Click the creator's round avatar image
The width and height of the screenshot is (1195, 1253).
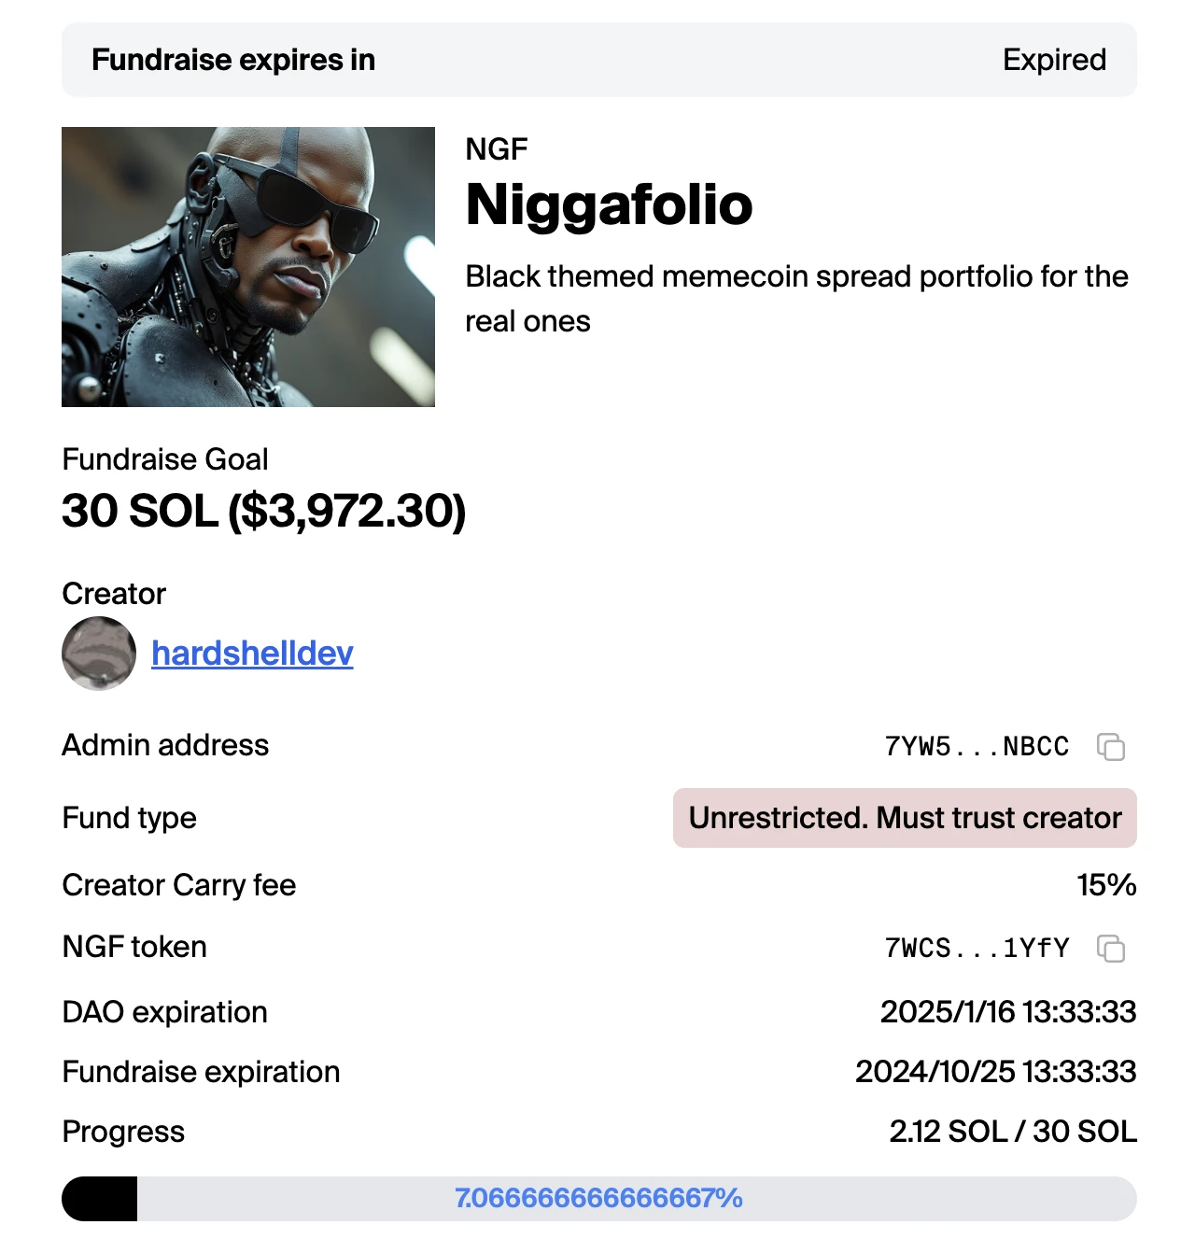pos(99,654)
